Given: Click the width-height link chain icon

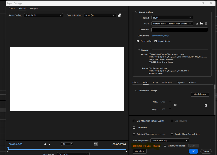Looking at the screenshot, I should pos(175,105).
